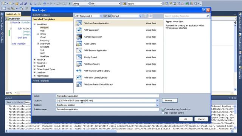The width and height of the screenshot is (242, 136).
Task: Select the WPF Application template icon
Action: 79,30
